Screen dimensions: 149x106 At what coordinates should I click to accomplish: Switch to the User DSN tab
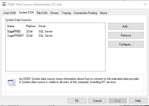coord(10,13)
